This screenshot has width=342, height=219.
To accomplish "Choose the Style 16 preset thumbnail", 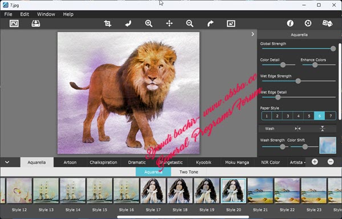I will [x=127, y=191].
